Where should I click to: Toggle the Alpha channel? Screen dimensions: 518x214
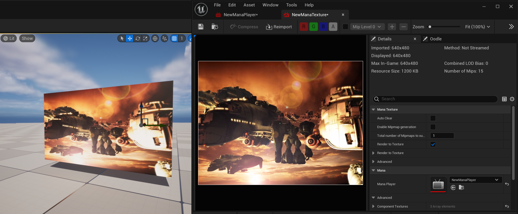click(x=333, y=26)
